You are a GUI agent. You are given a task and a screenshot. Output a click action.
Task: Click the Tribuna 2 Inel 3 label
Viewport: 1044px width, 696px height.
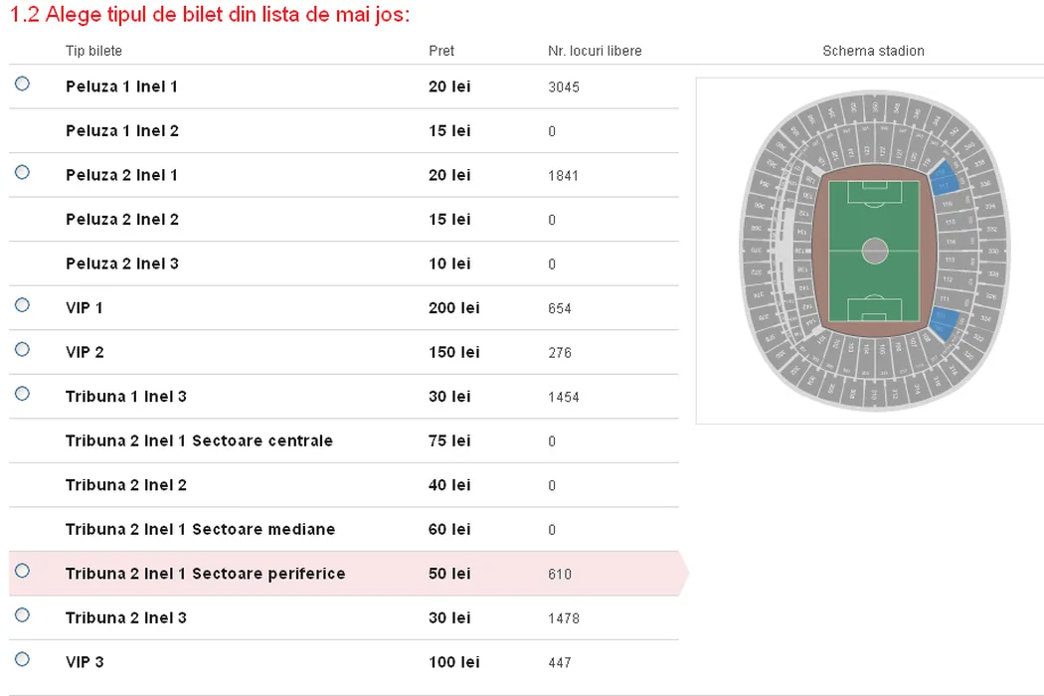tap(126, 617)
